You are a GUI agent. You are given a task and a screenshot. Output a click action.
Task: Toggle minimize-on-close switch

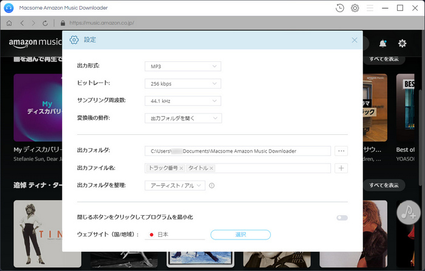(342, 218)
